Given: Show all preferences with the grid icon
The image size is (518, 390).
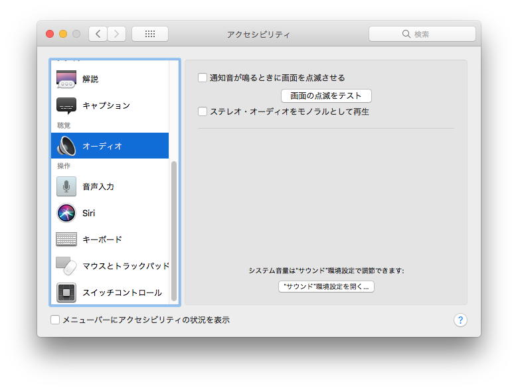Looking at the screenshot, I should coord(150,34).
